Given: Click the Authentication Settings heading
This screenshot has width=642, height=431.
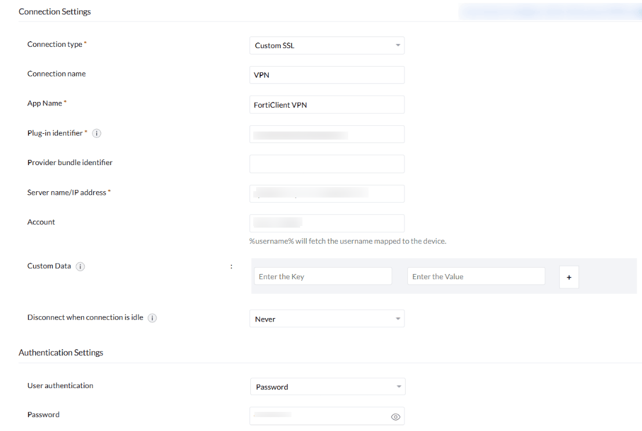Looking at the screenshot, I should [61, 352].
